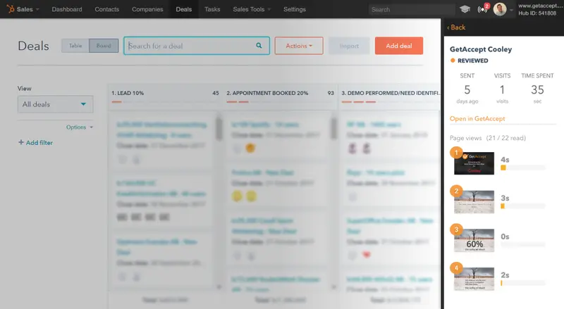Click the HubSpot sprocket logo
This screenshot has height=309, width=564.
pyautogui.click(x=11, y=9)
